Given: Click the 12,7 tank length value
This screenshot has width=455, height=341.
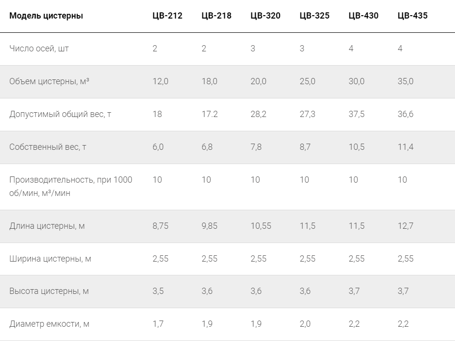Looking at the screenshot, I should click(x=406, y=226).
